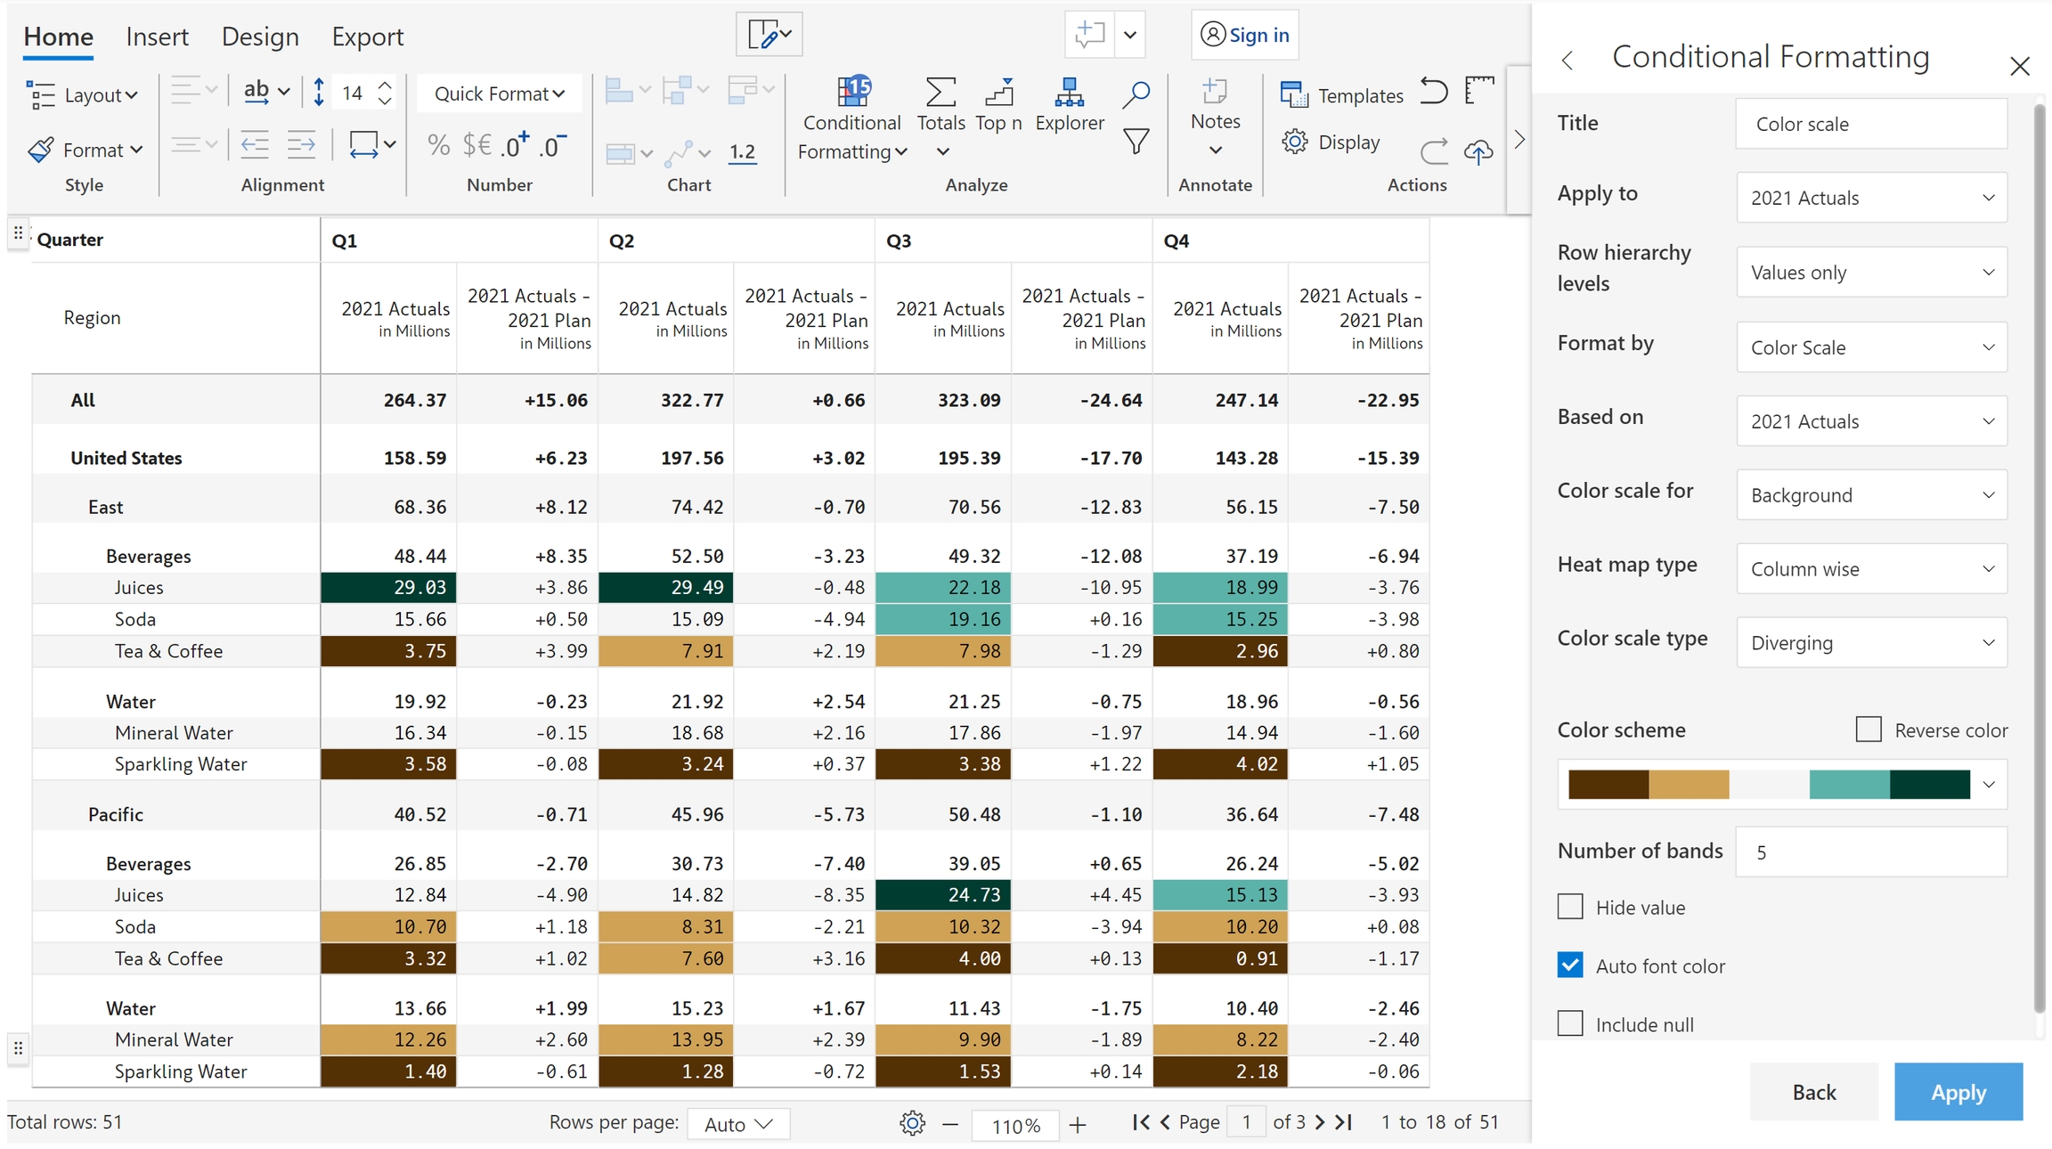Click the Totals sigma icon

point(940,92)
